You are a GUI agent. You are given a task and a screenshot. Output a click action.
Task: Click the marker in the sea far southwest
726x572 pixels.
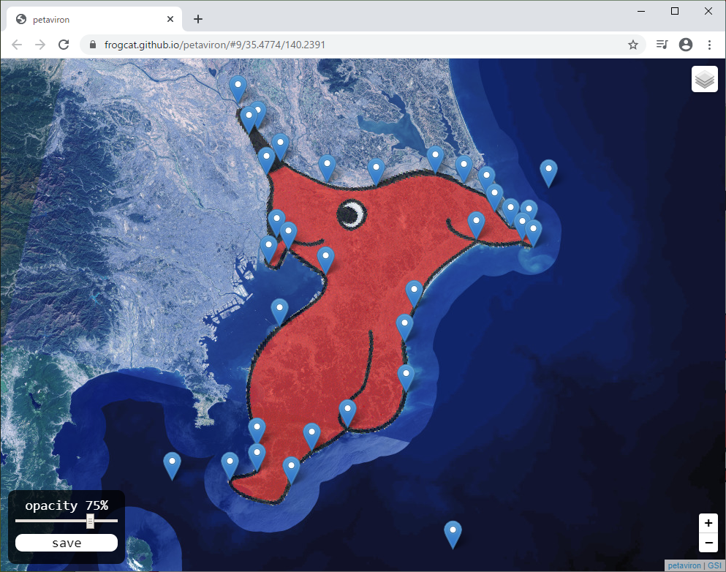coord(172,465)
